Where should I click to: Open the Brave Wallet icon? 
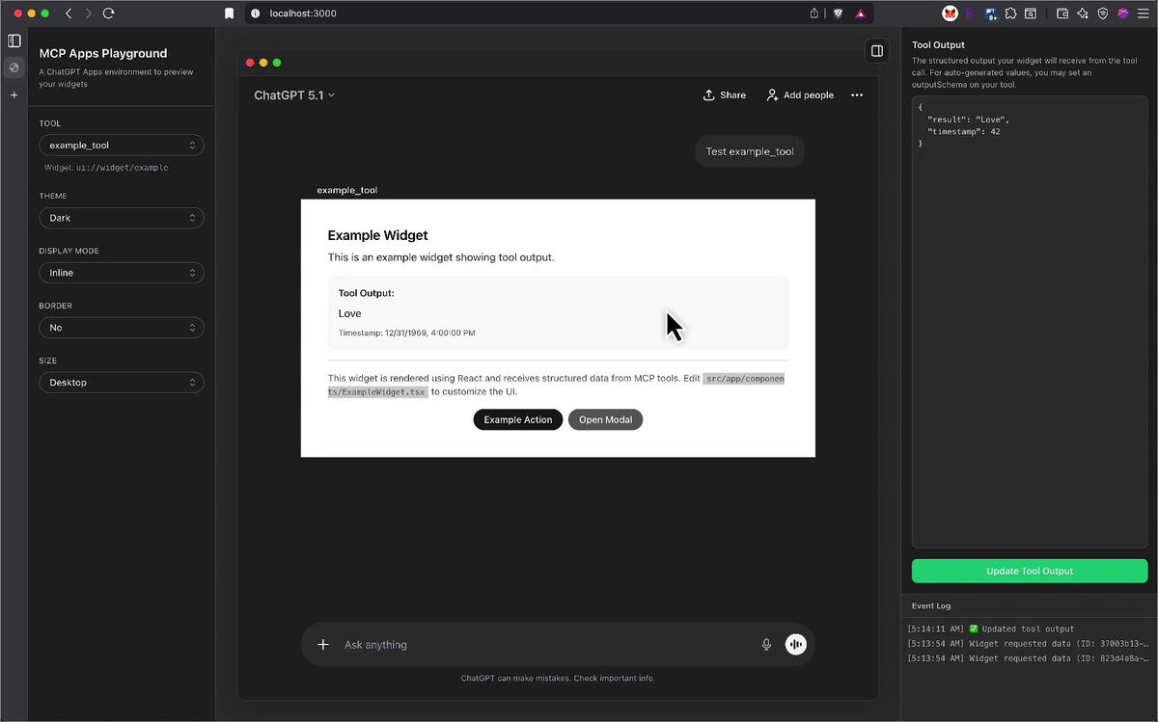1062,13
